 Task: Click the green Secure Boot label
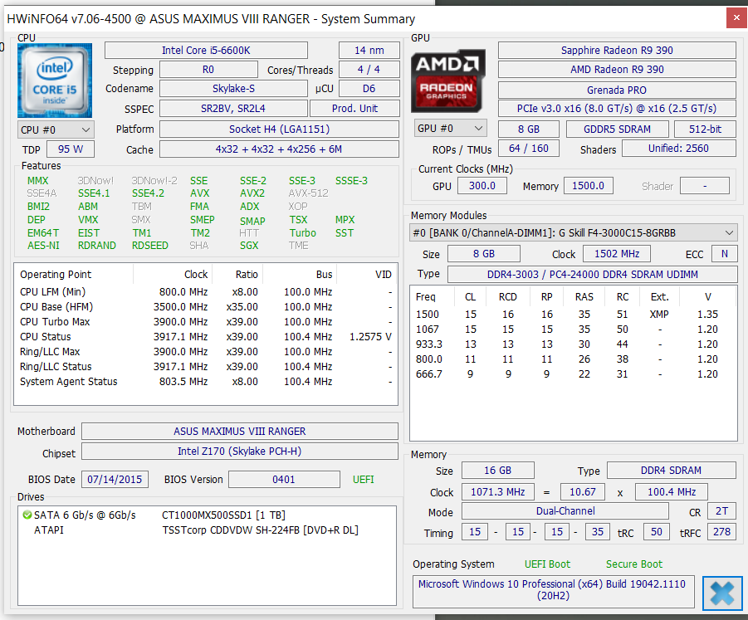(634, 564)
